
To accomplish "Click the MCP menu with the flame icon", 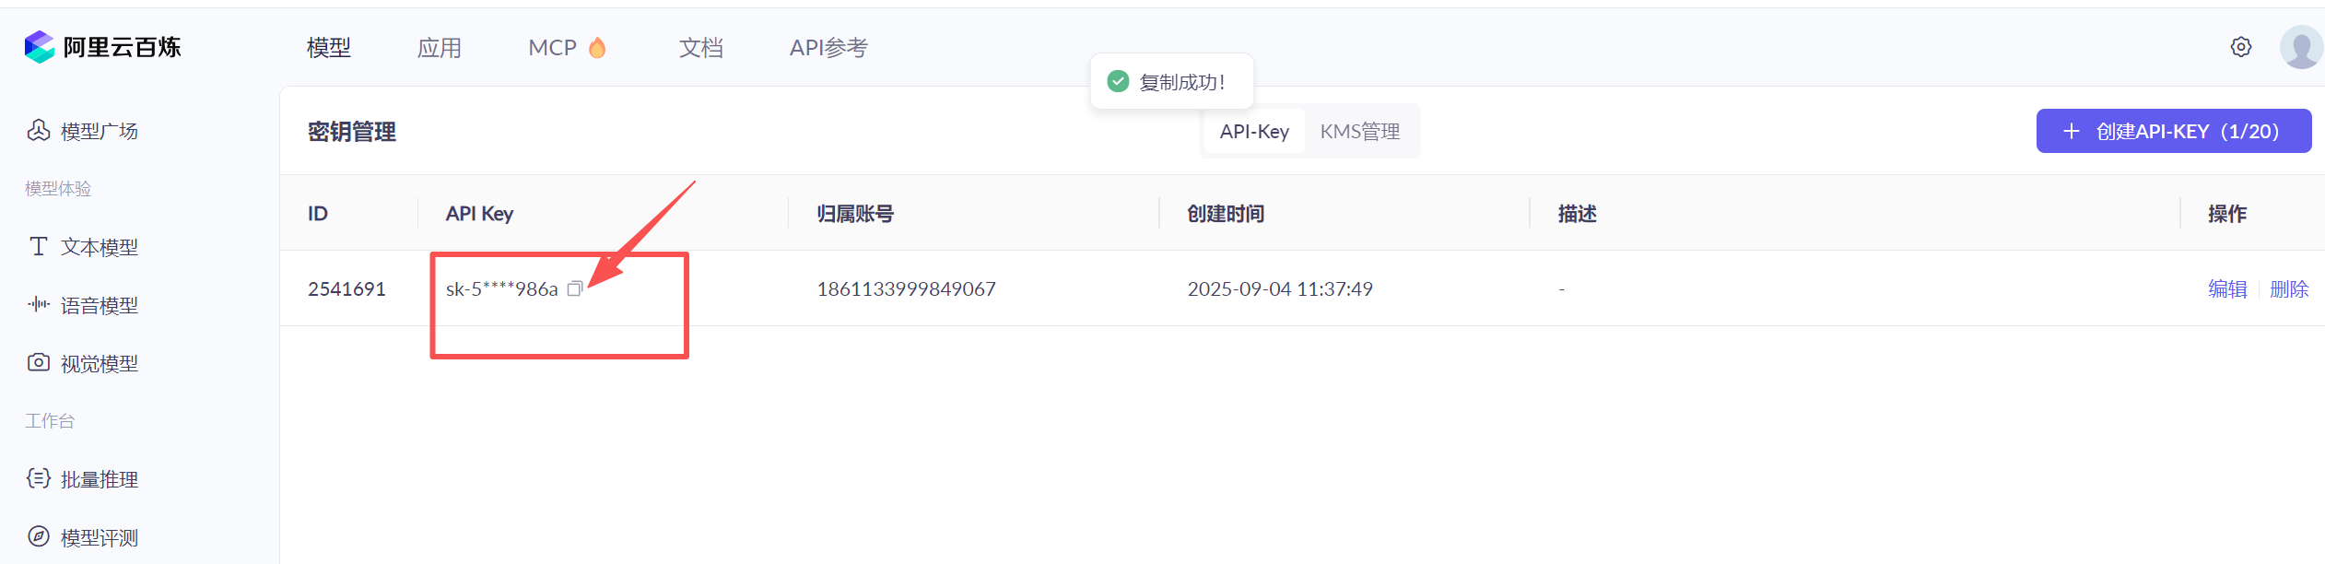I will point(566,48).
